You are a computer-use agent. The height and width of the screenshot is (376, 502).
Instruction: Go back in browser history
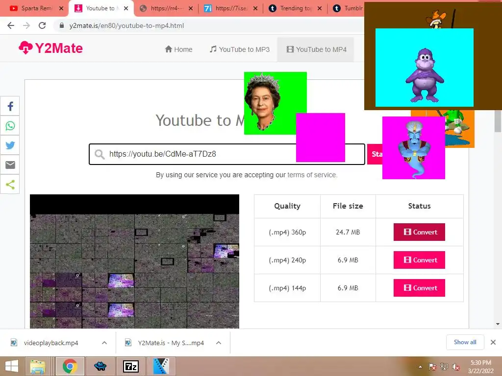[11, 25]
